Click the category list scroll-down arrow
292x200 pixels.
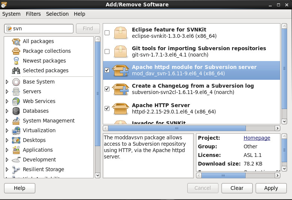click(97, 175)
